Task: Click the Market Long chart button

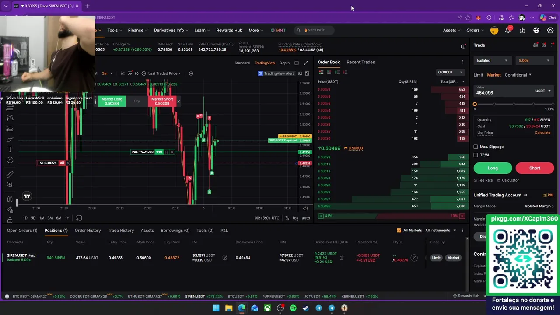Action: click(x=112, y=101)
